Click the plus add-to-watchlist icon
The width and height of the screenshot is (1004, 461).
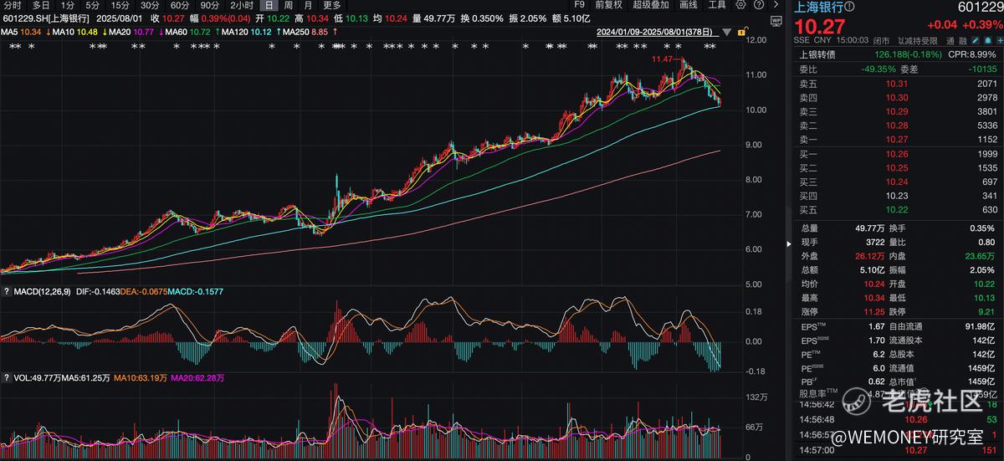point(999,40)
